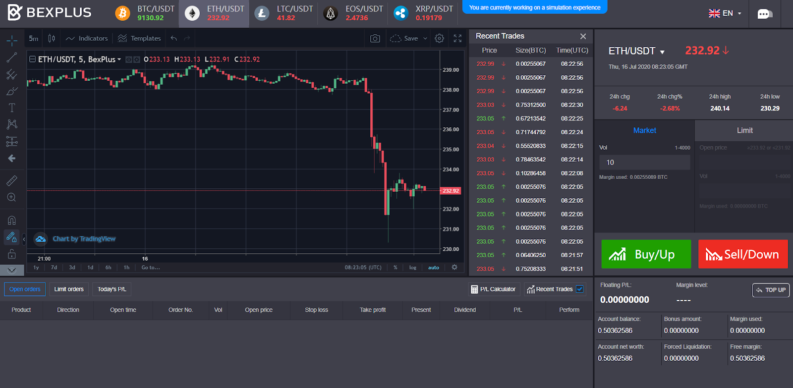The height and width of the screenshot is (388, 793).
Task: Set chart range to 3d
Action: pyautogui.click(x=72, y=268)
